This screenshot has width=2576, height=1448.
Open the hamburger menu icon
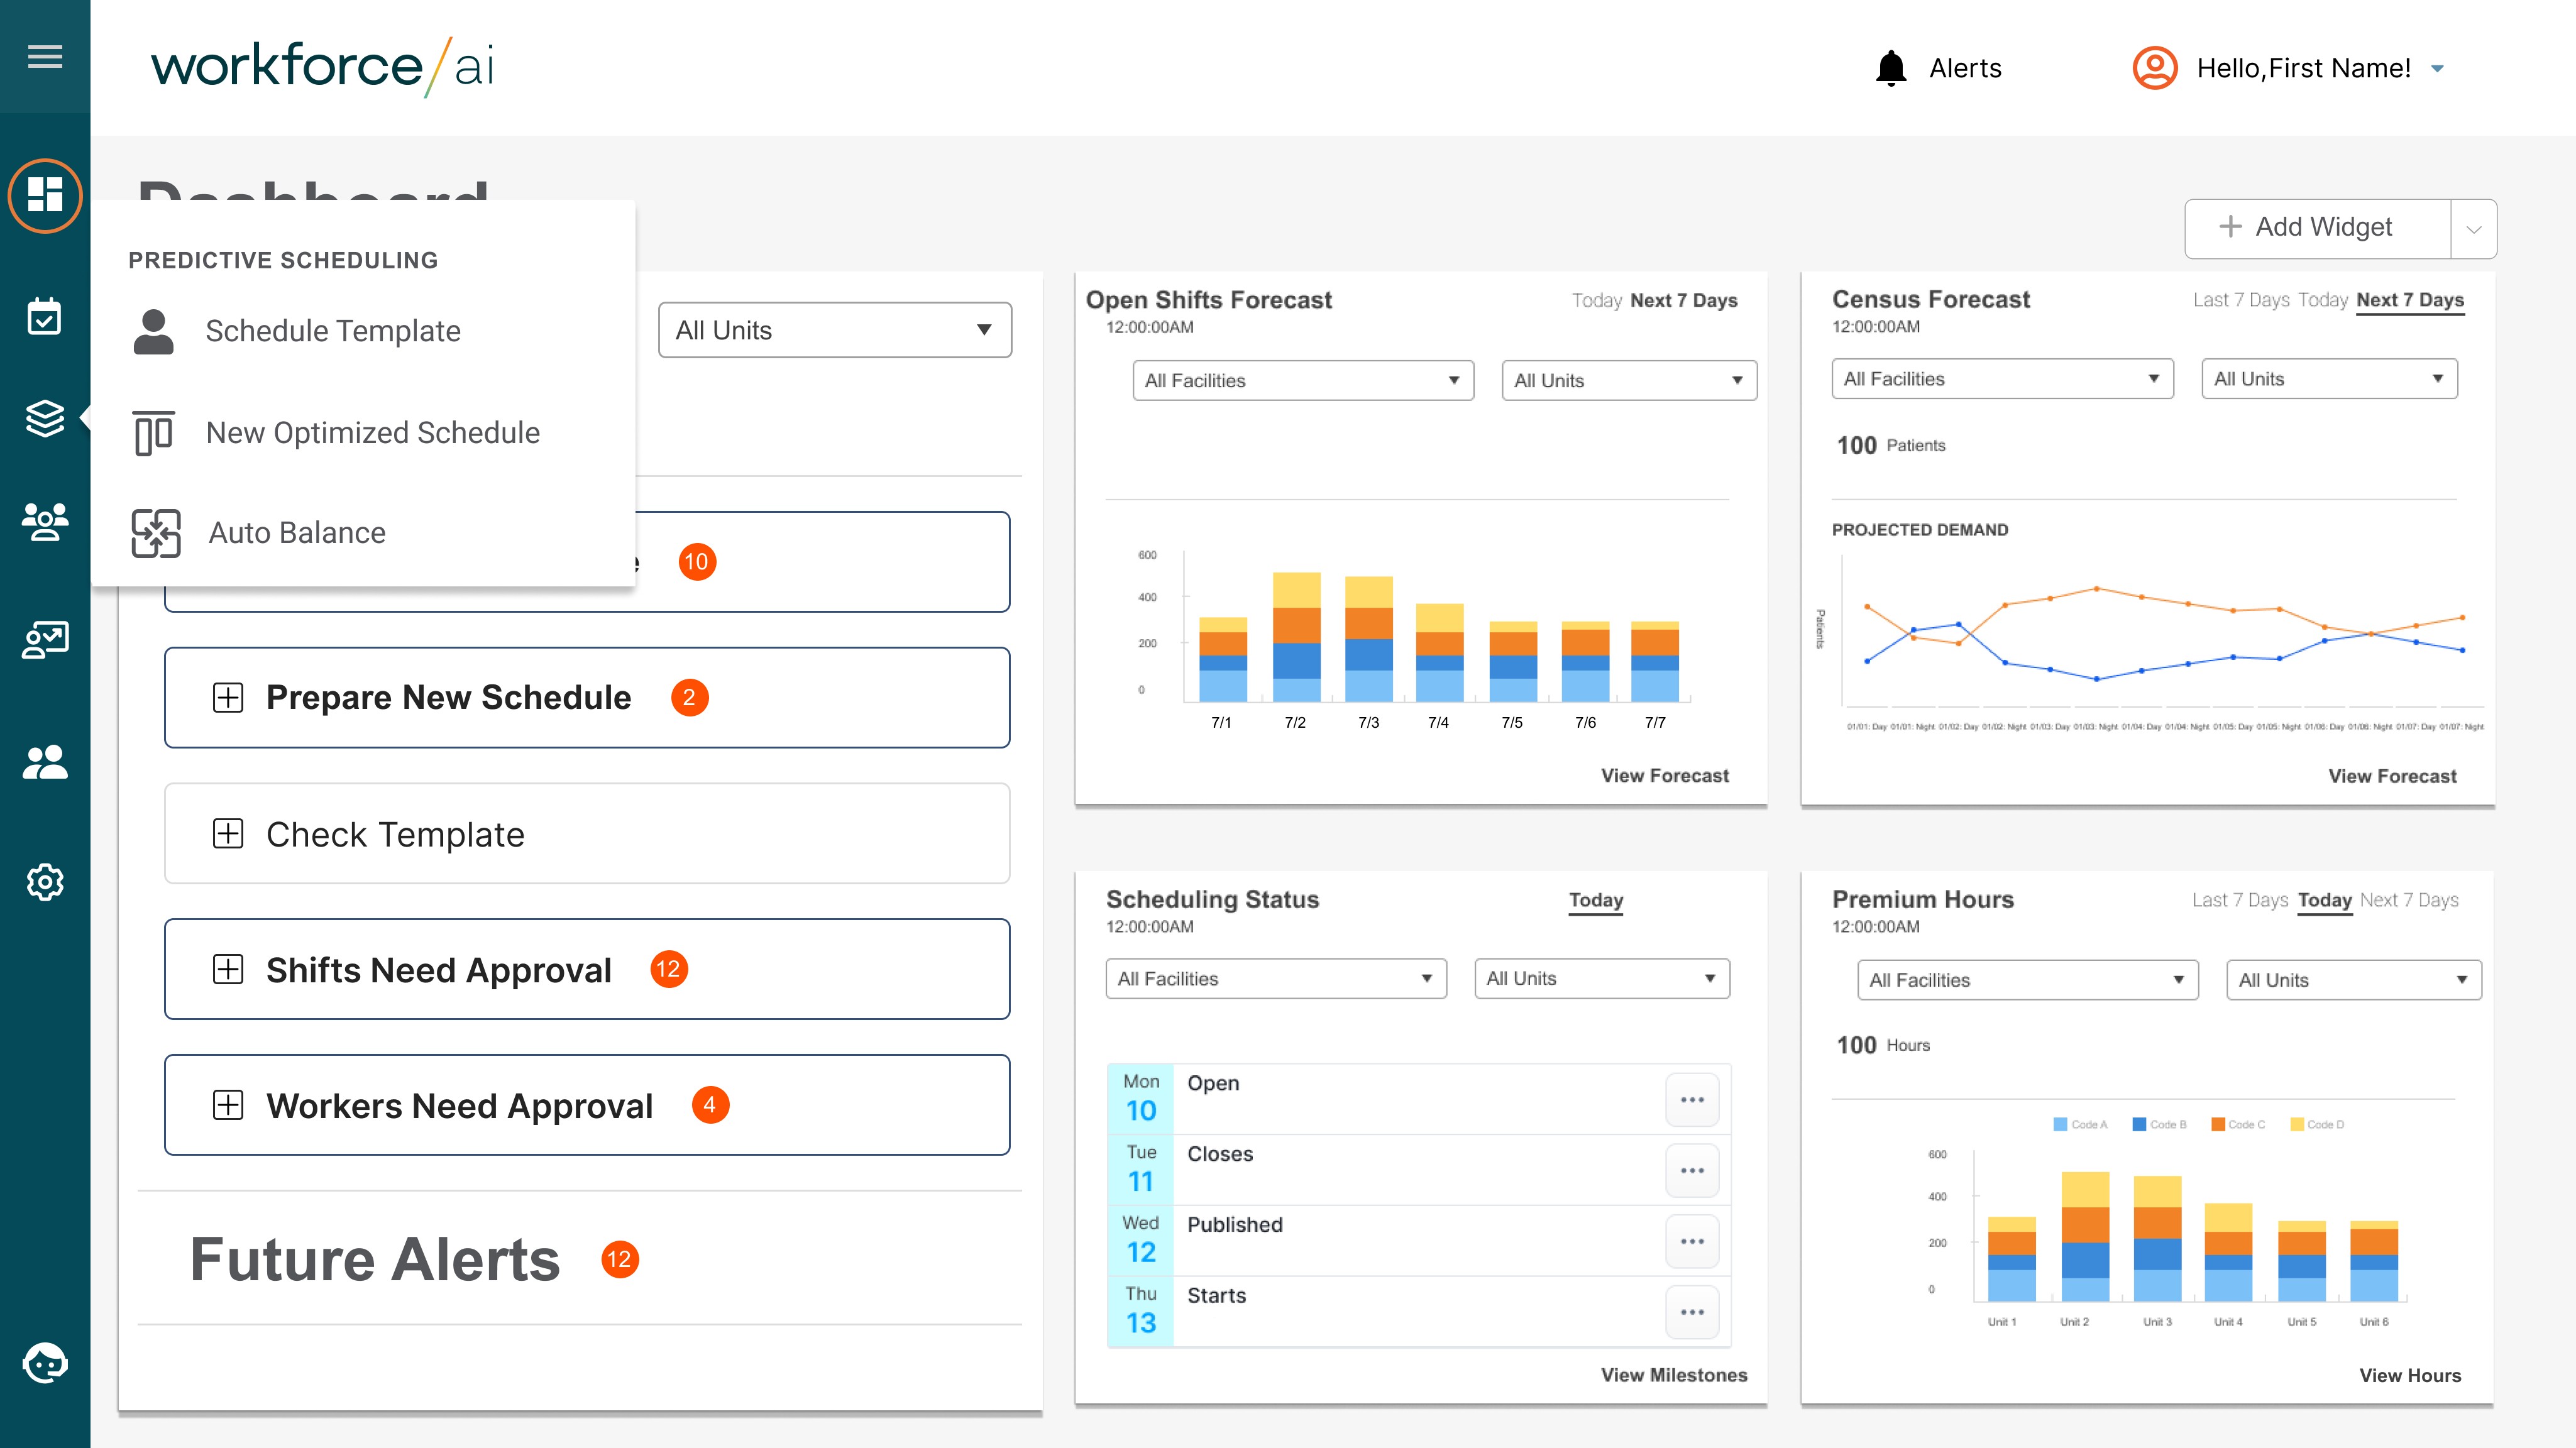click(45, 57)
